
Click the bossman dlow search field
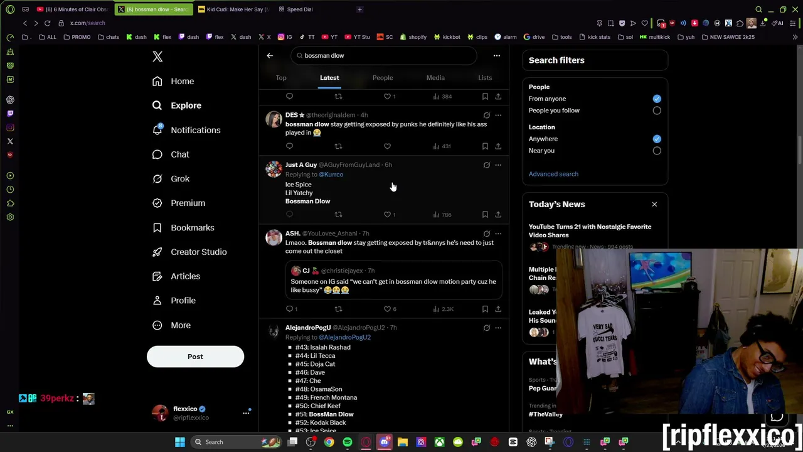click(385, 56)
